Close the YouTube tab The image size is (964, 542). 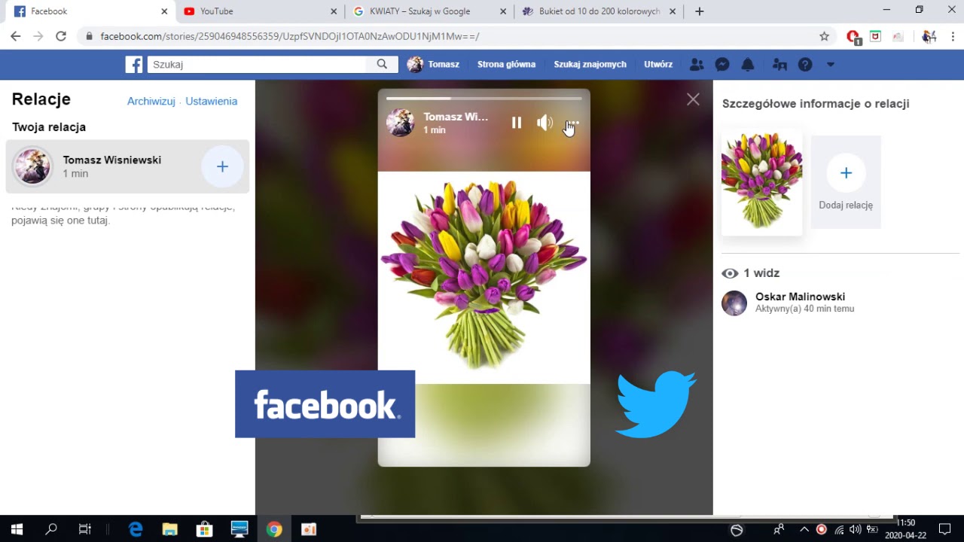334,11
